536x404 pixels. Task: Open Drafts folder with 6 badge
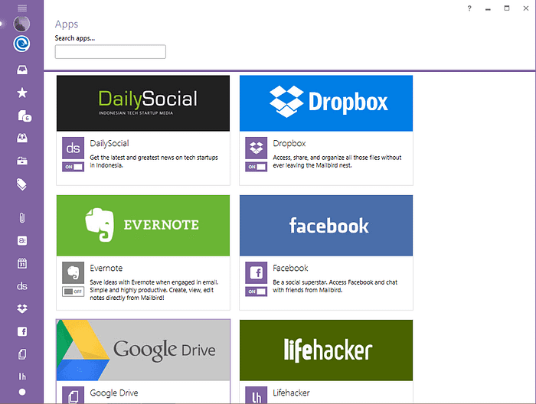(24, 116)
